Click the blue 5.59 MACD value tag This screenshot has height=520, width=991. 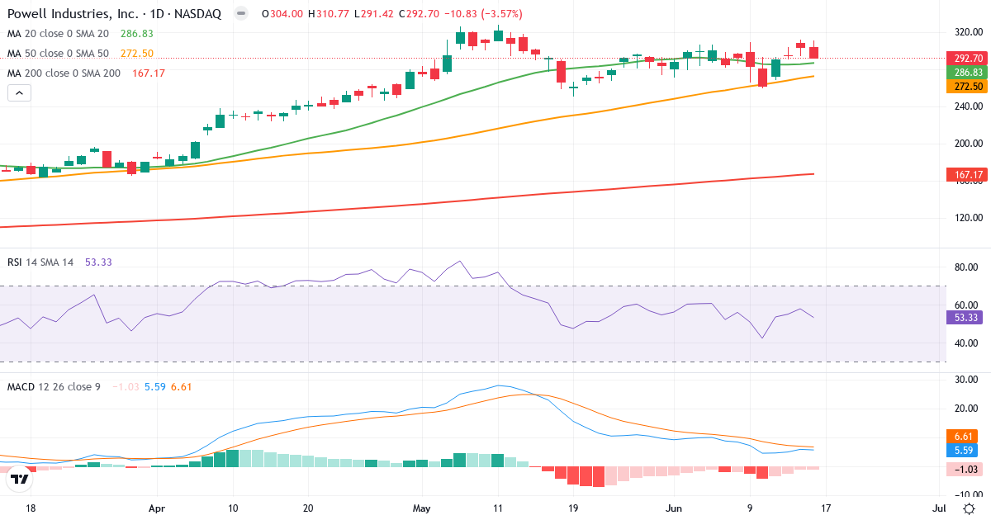[961, 451]
